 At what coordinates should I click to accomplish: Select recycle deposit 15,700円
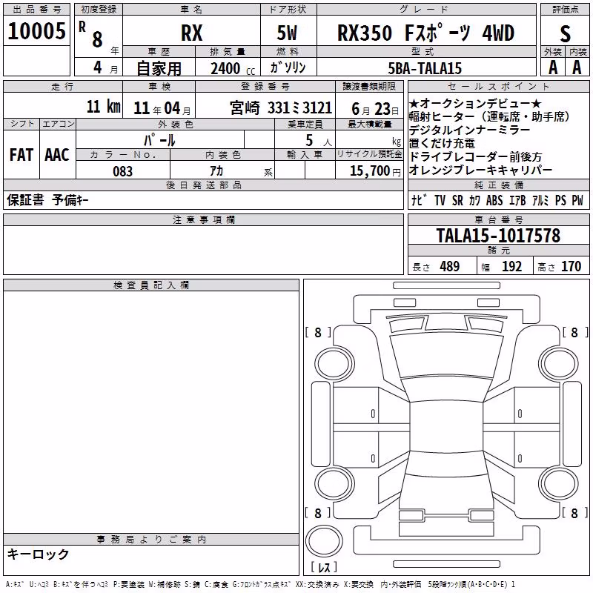375,171
